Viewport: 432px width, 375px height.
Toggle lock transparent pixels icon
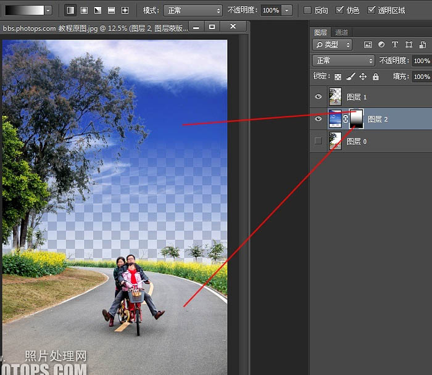pyautogui.click(x=338, y=77)
